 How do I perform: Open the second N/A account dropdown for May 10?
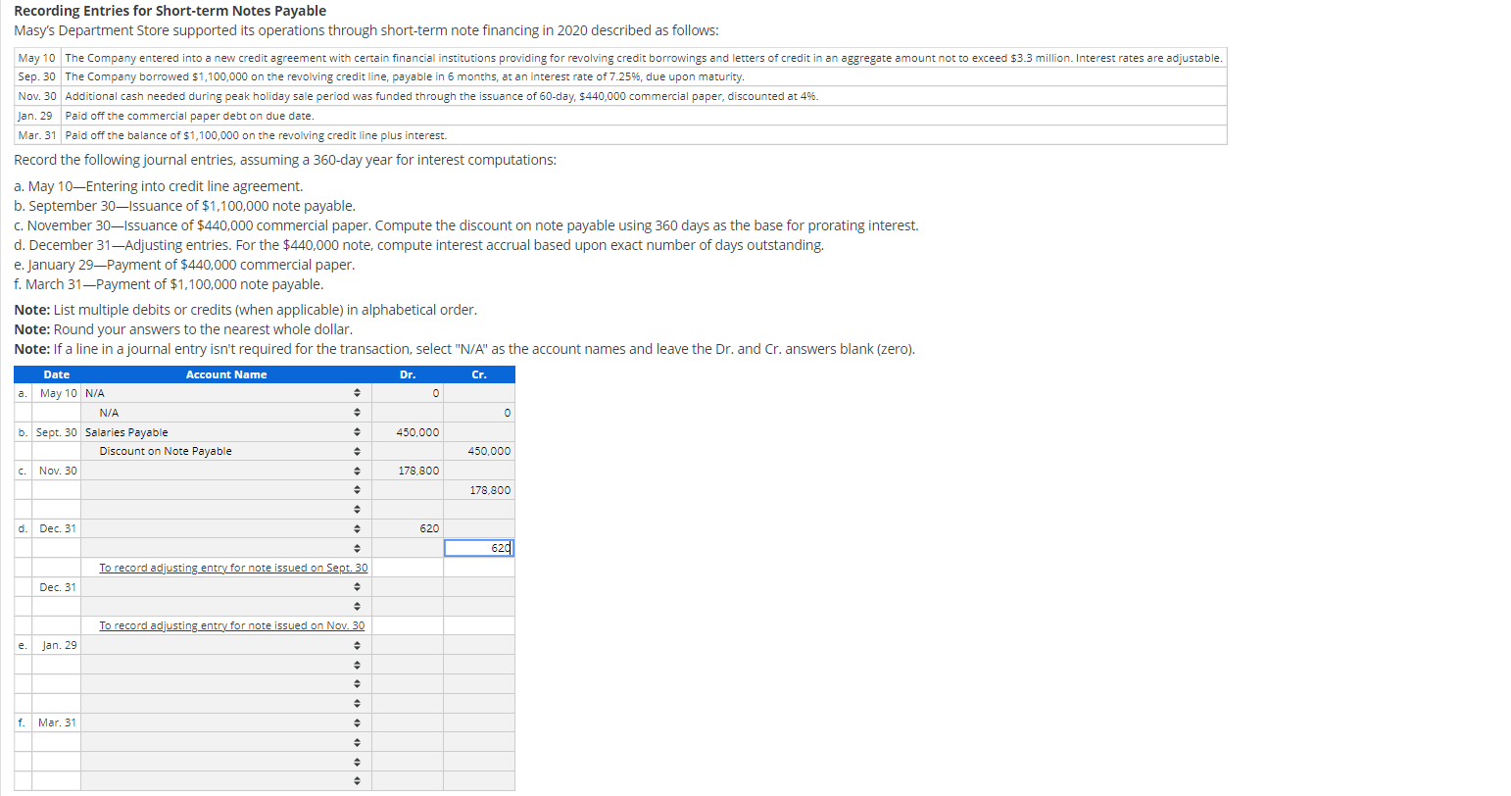357,412
